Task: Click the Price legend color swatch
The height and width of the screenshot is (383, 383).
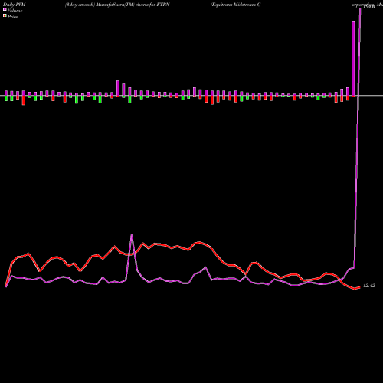Action: [5, 16]
